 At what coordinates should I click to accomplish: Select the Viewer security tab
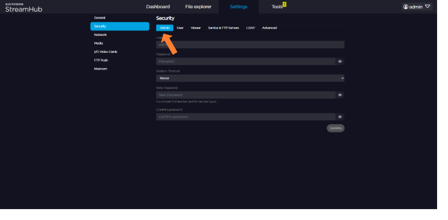pyautogui.click(x=196, y=28)
